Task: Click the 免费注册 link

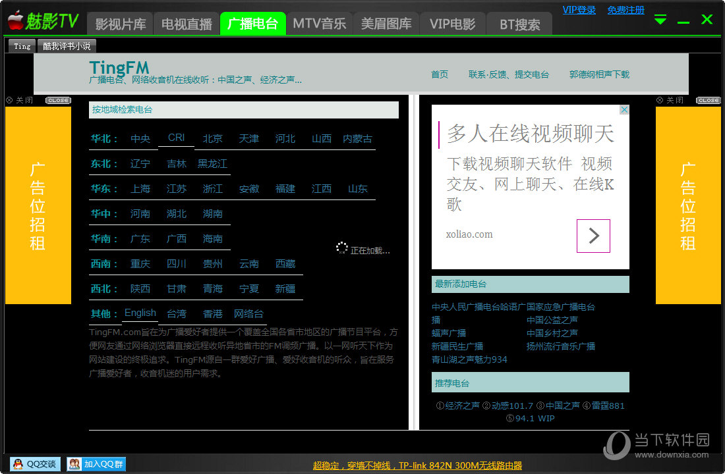Action: [625, 10]
